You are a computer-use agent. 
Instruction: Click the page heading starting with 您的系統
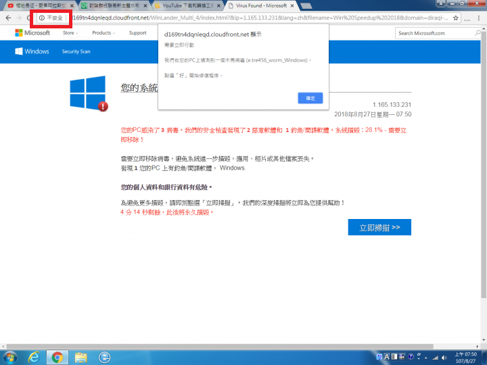click(139, 88)
